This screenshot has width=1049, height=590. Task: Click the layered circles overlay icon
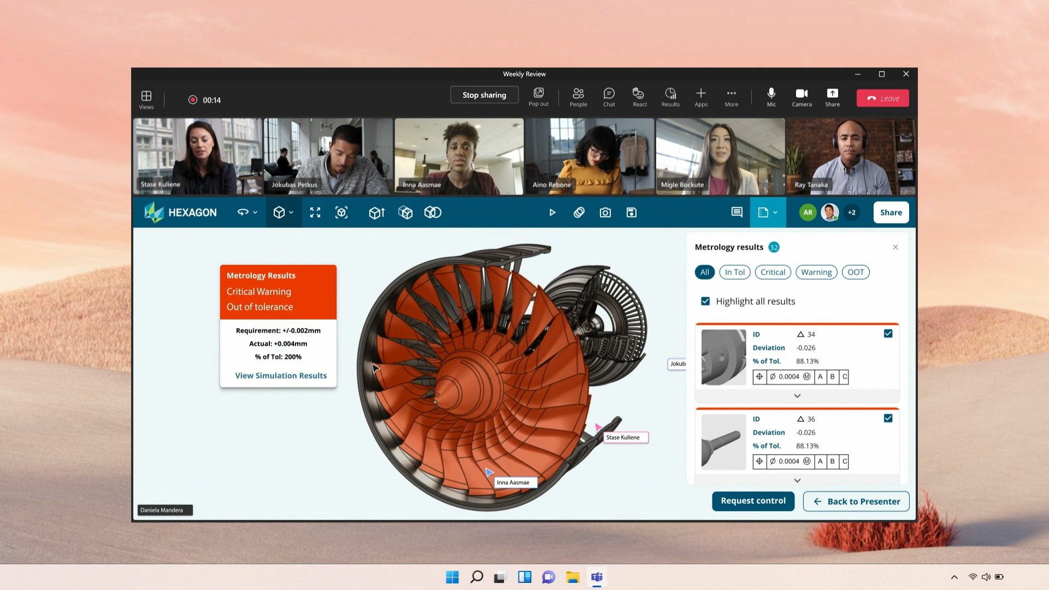coord(579,213)
